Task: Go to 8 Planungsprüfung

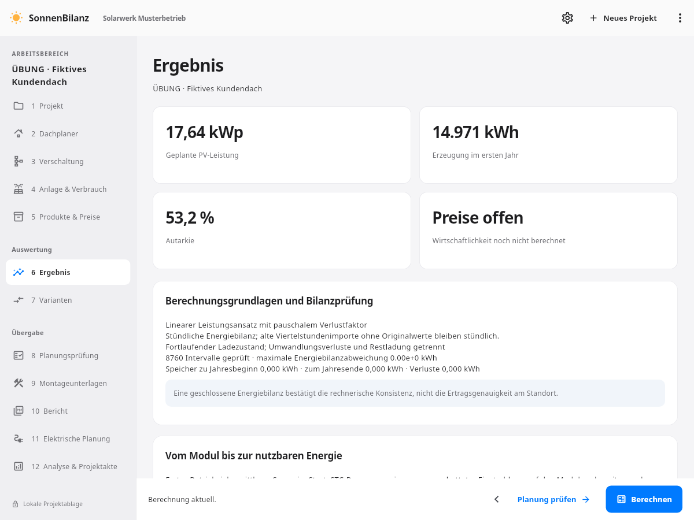Action: coord(68,355)
